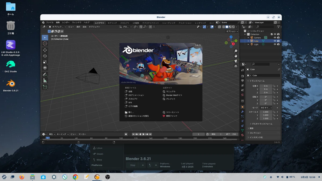Disable Light in renders via camera icon
This screenshot has width=322, height=181.
coord(278,44)
